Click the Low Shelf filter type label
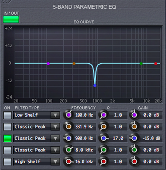This screenshot has width=166, height=170. pos(26,115)
